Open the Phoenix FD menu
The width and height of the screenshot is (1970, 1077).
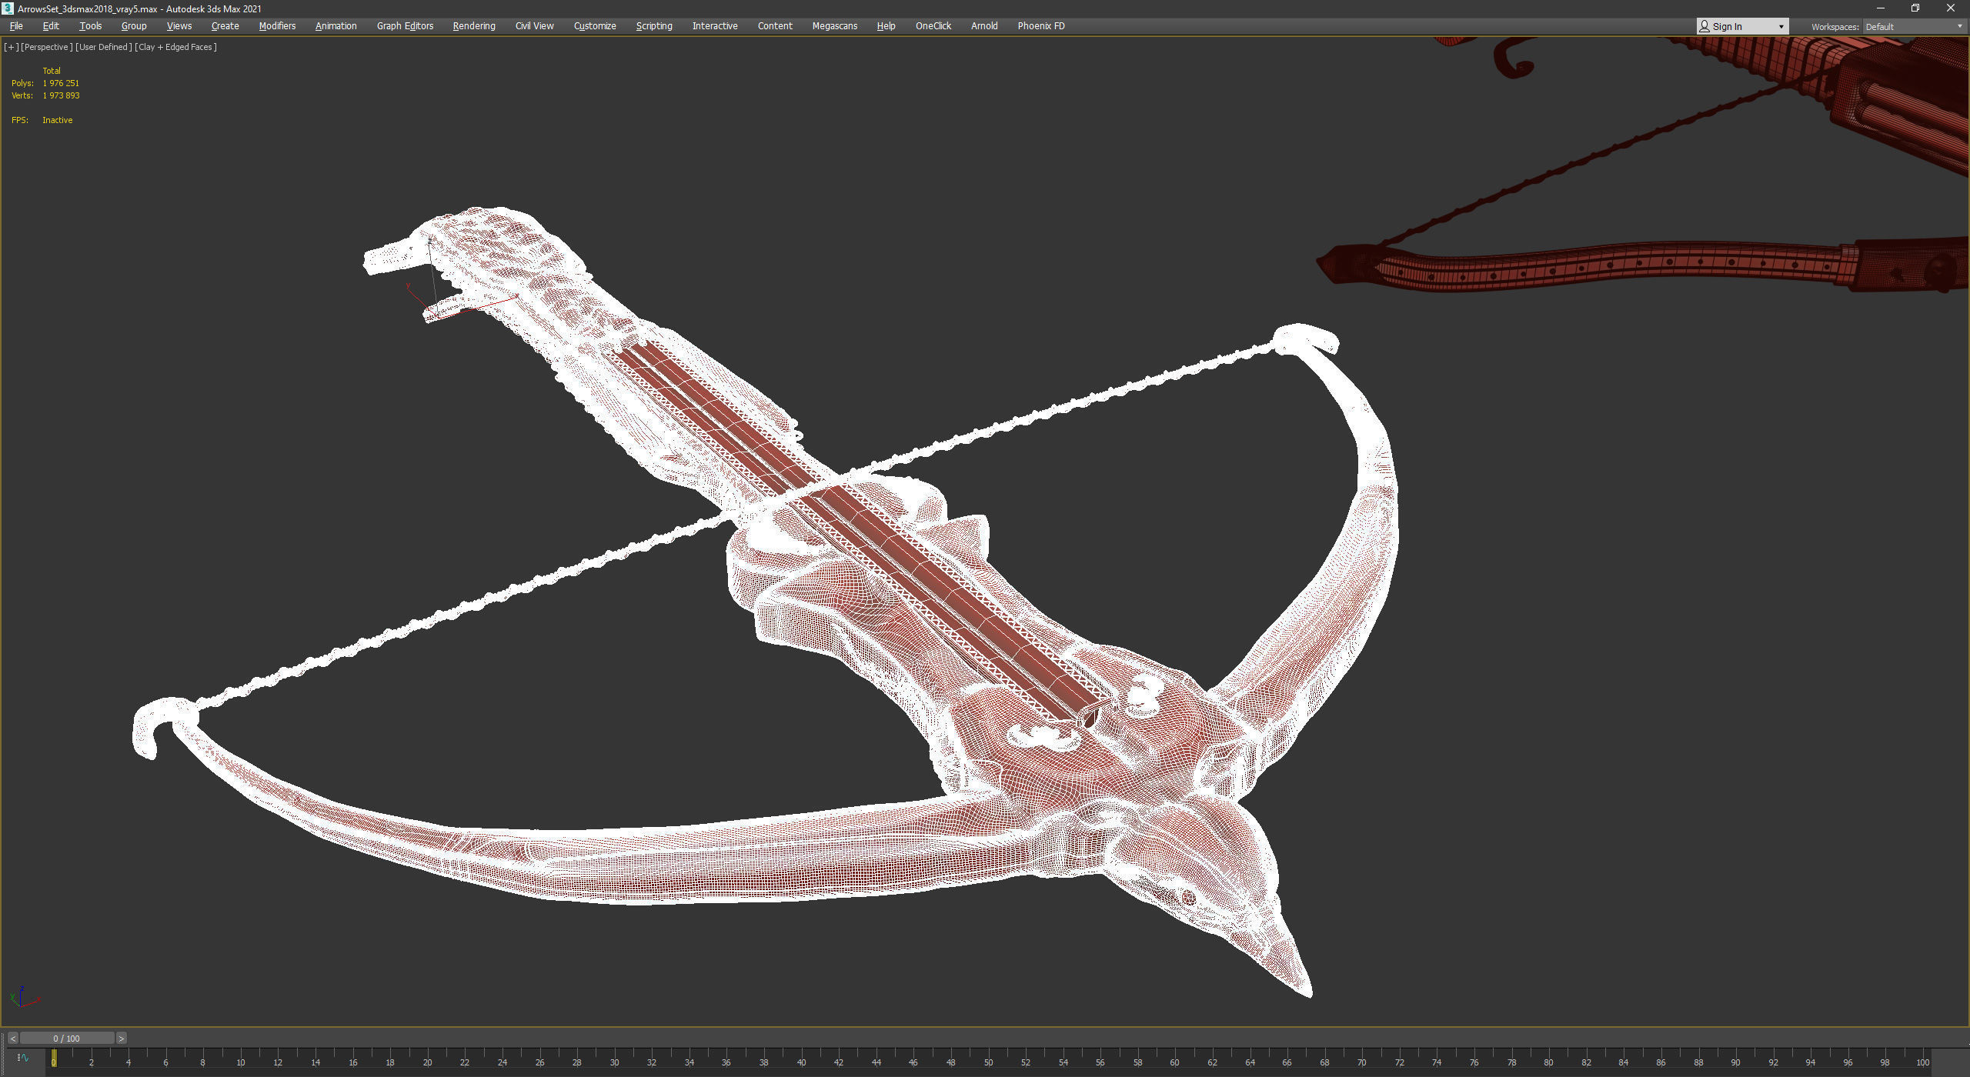(1040, 26)
